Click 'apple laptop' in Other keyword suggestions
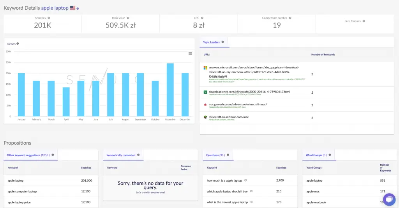Screen dimensions: 399x208 [x=16, y=180]
